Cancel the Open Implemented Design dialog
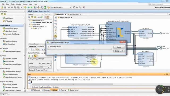The image size is (170, 96). pyautogui.click(x=119, y=47)
